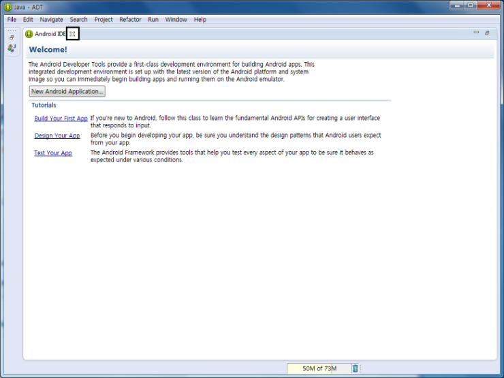Maximize the welcome editor area
Viewport: 504px width, 378px height.
[x=487, y=33]
